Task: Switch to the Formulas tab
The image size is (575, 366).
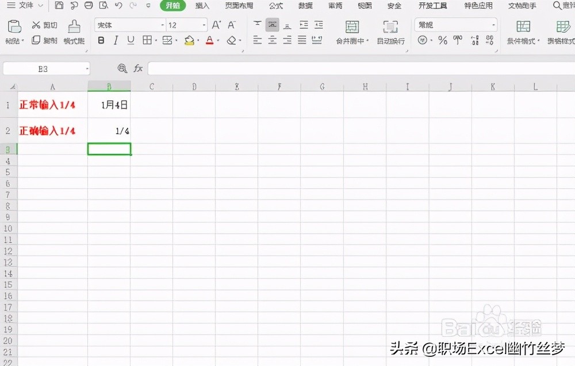Action: pos(276,6)
